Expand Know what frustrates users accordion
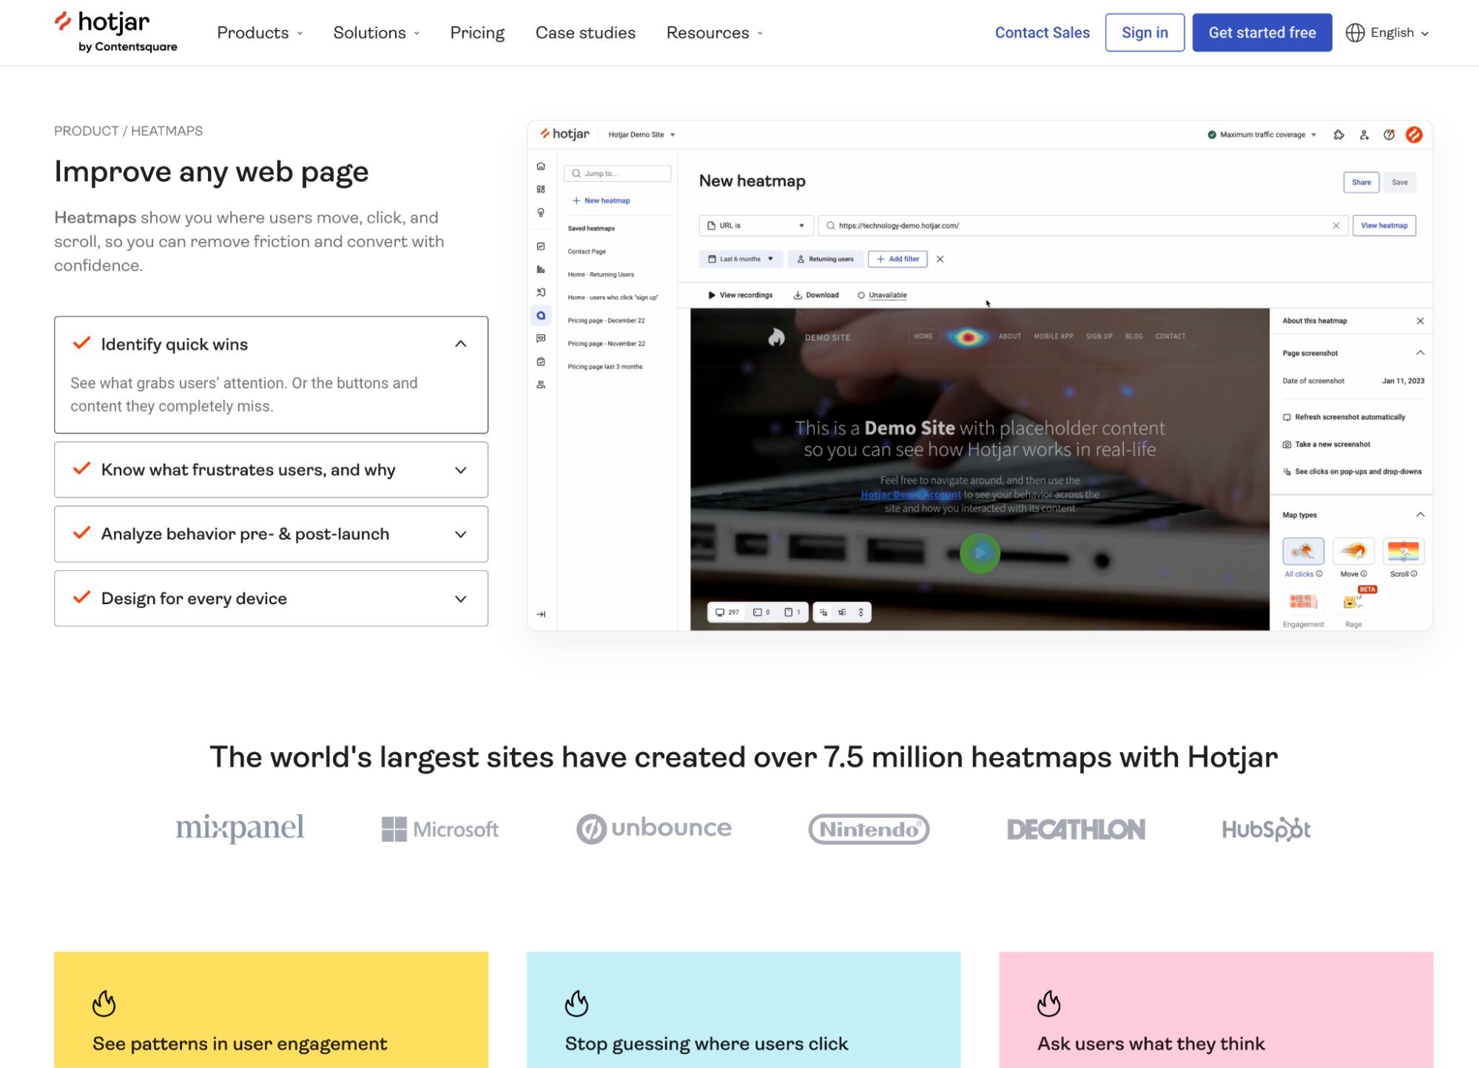The image size is (1479, 1068). [x=271, y=470]
